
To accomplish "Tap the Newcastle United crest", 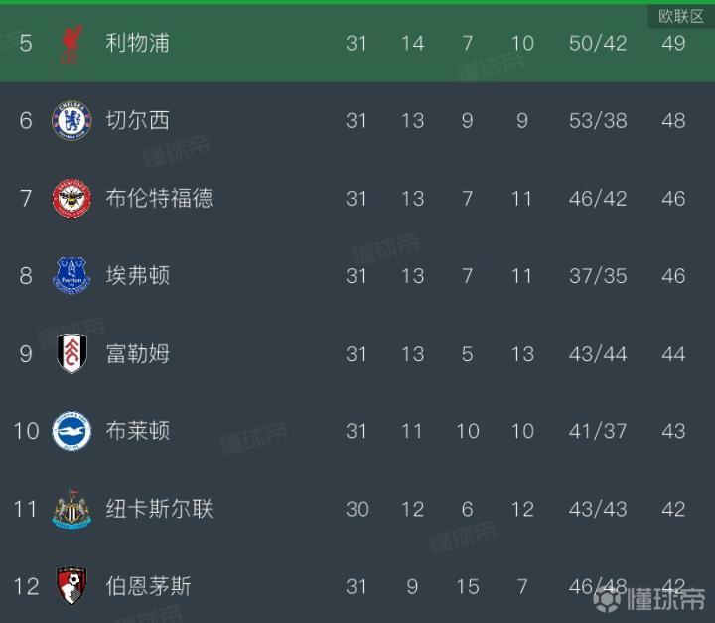I will 71,509.
